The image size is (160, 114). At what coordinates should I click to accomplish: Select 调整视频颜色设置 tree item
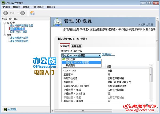pos(19,38)
